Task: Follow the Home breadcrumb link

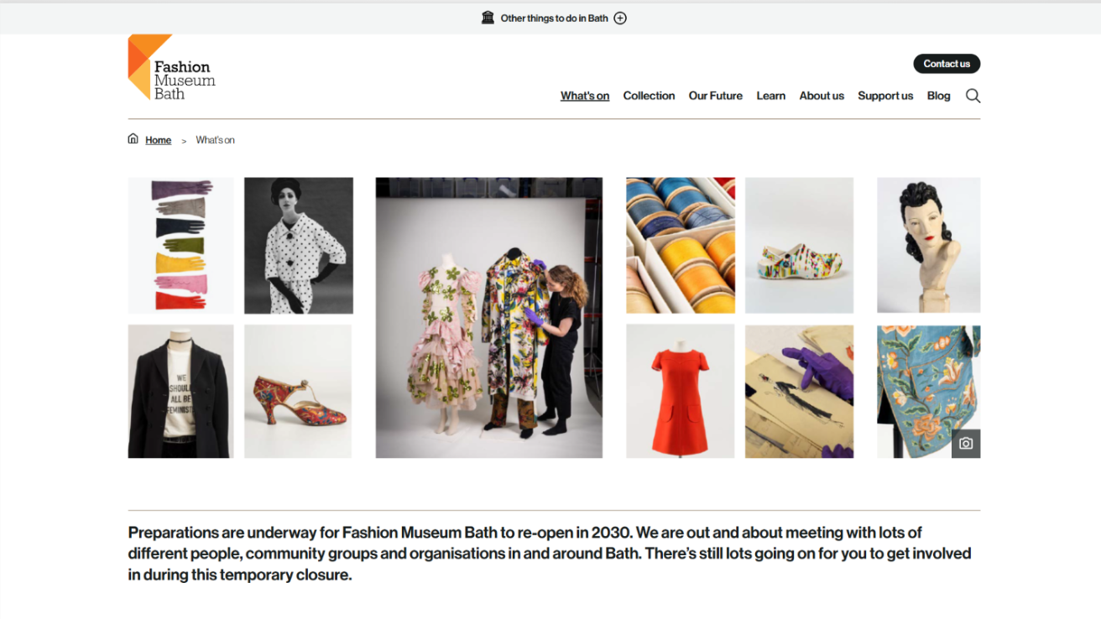Action: (x=158, y=139)
